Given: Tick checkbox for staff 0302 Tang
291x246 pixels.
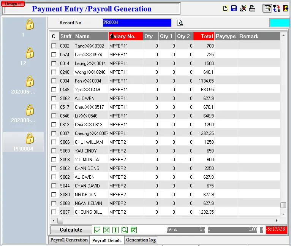Looking at the screenshot, I should 54,46.
